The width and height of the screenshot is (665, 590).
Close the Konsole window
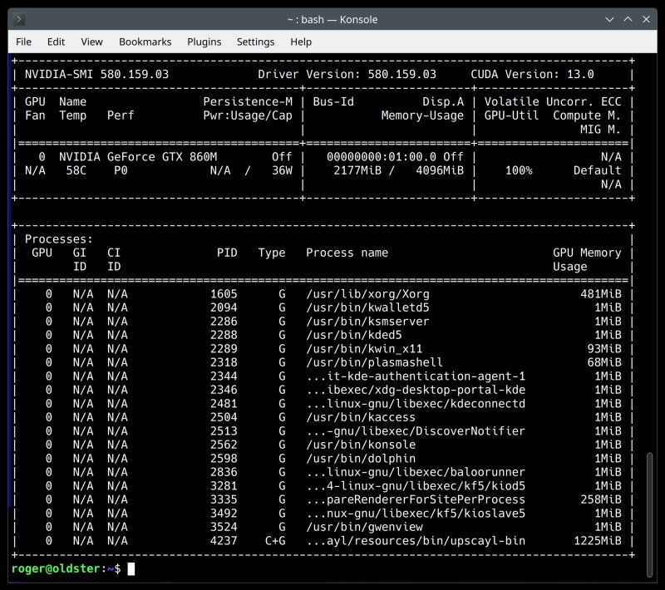click(x=646, y=19)
